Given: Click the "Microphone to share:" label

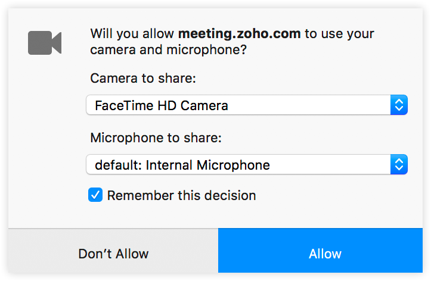Looking at the screenshot, I should (x=156, y=138).
